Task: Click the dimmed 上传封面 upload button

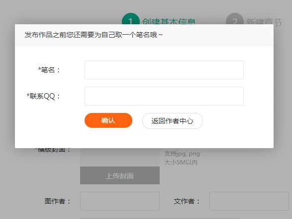Action: point(120,175)
